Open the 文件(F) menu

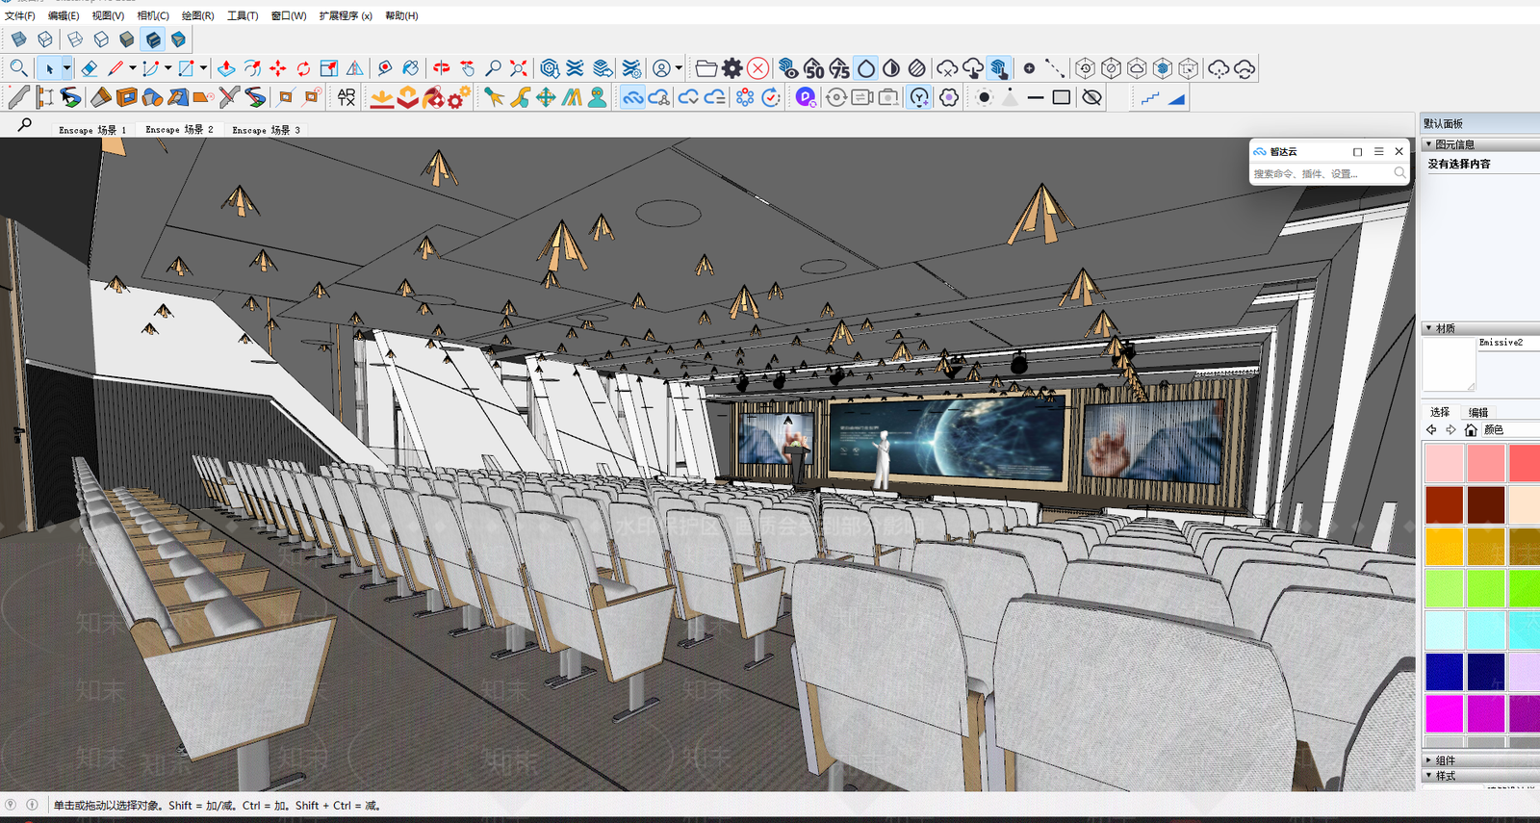click(20, 15)
